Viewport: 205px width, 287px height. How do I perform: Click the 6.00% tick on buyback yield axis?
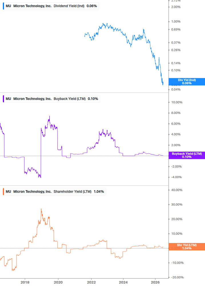tap(176, 124)
